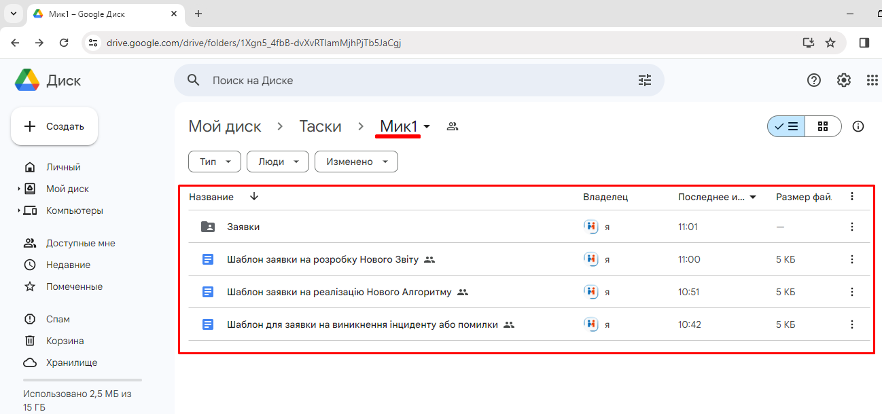The width and height of the screenshot is (882, 414).
Task: Switch to list layout view
Action: [787, 126]
